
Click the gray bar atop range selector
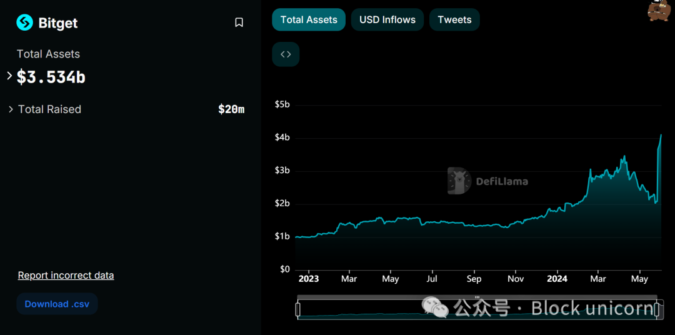coord(477,297)
